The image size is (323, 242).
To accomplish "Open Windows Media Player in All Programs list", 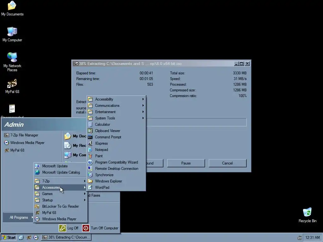I will 61,219.
